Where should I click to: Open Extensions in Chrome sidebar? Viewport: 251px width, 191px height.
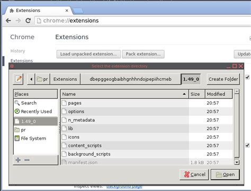click(22, 61)
